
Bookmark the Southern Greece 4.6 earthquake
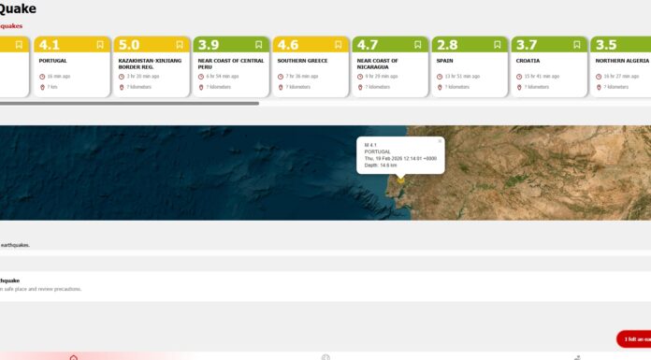[x=339, y=45]
